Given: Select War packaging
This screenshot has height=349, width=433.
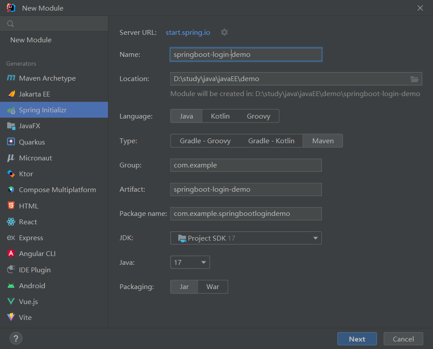Looking at the screenshot, I should pyautogui.click(x=213, y=287).
